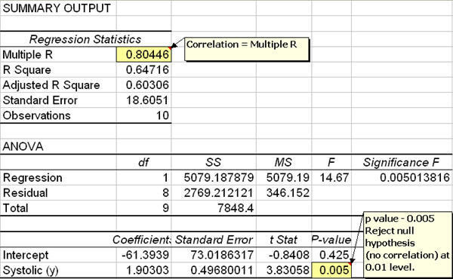Select the Adjusted R Square label
Viewport: 453px width, 279px height.
click(x=58, y=85)
